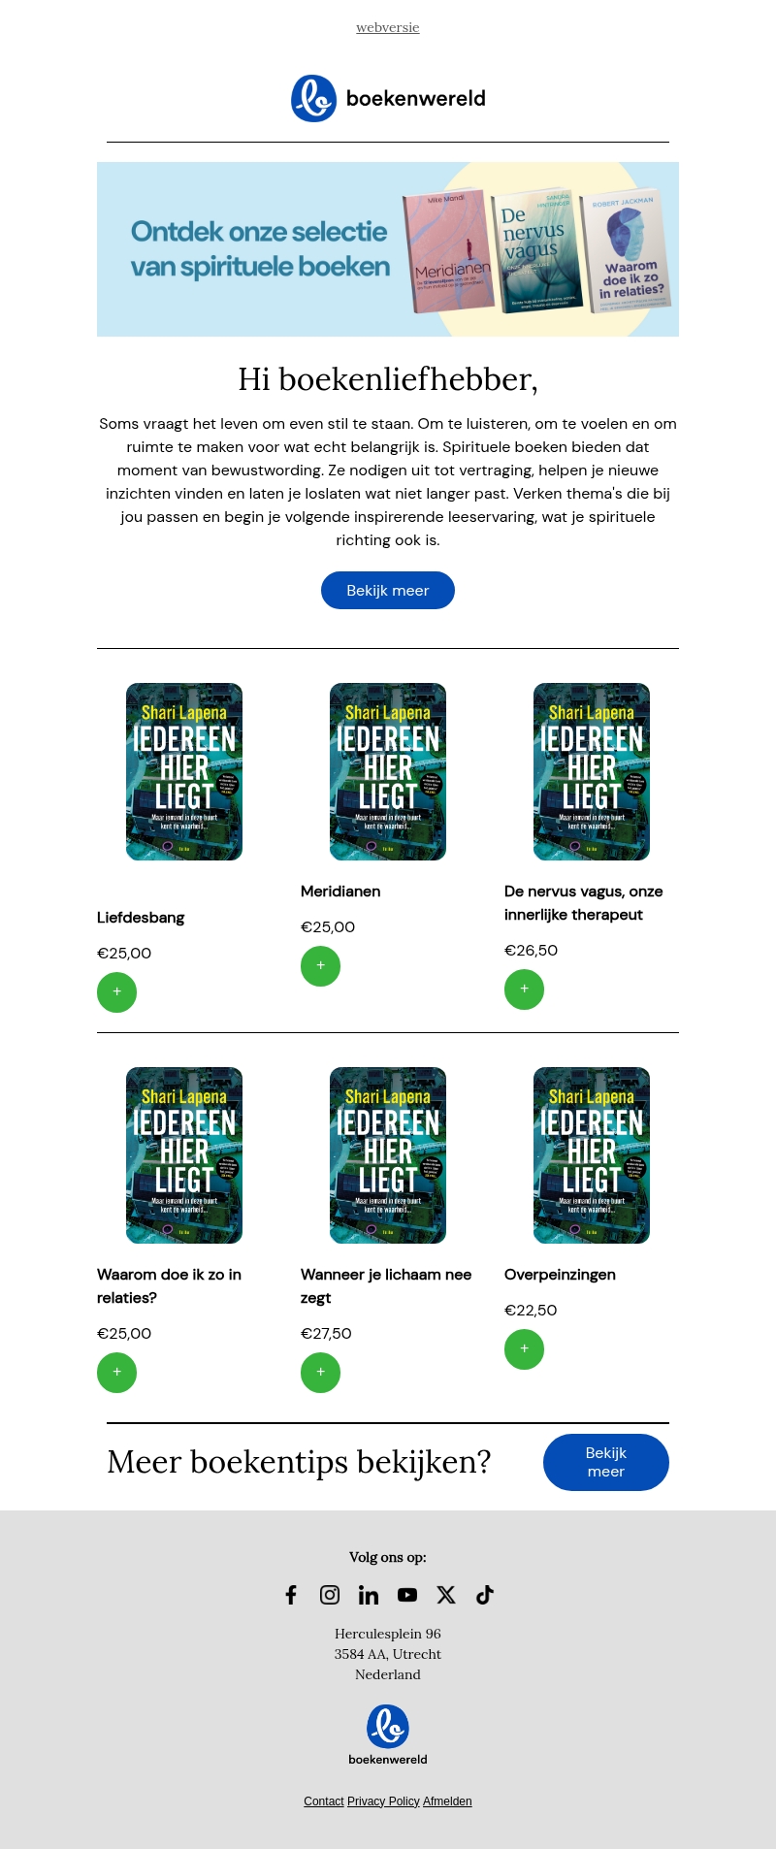The width and height of the screenshot is (776, 1849).
Task: Open the Instagram social icon
Action: click(x=330, y=1595)
